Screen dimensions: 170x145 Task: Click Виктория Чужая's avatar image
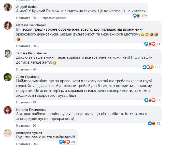click(x=7, y=133)
